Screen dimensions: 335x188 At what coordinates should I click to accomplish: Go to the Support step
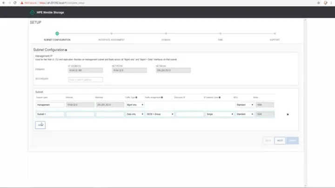tap(275, 34)
